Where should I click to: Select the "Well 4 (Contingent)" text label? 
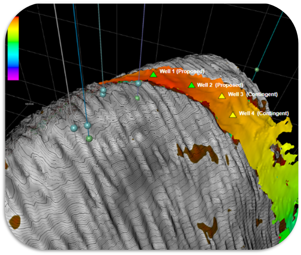pyautogui.click(x=264, y=113)
